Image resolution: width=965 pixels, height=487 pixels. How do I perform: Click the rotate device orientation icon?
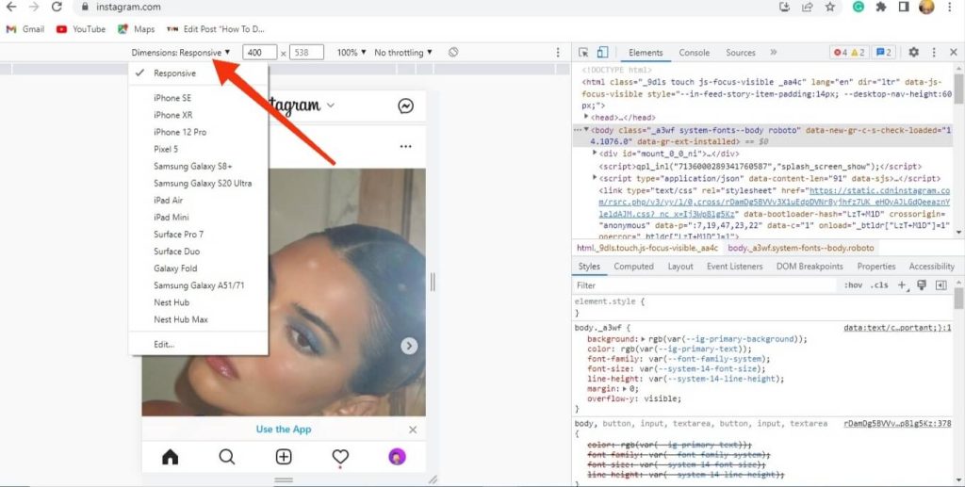(453, 52)
